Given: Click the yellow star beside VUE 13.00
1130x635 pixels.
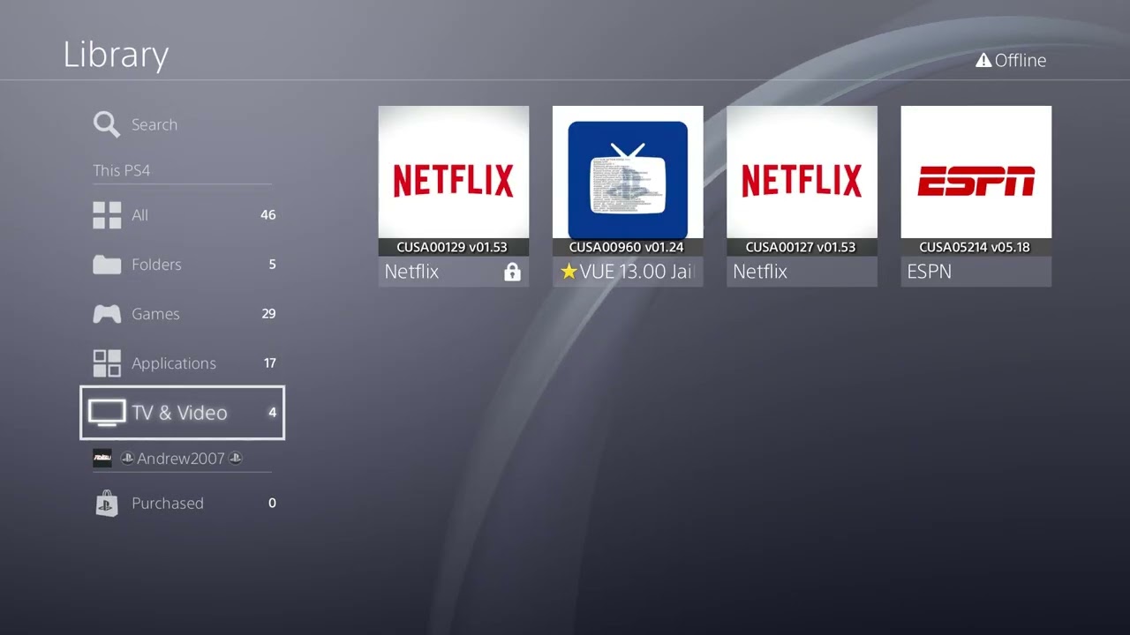Looking at the screenshot, I should [x=569, y=272].
